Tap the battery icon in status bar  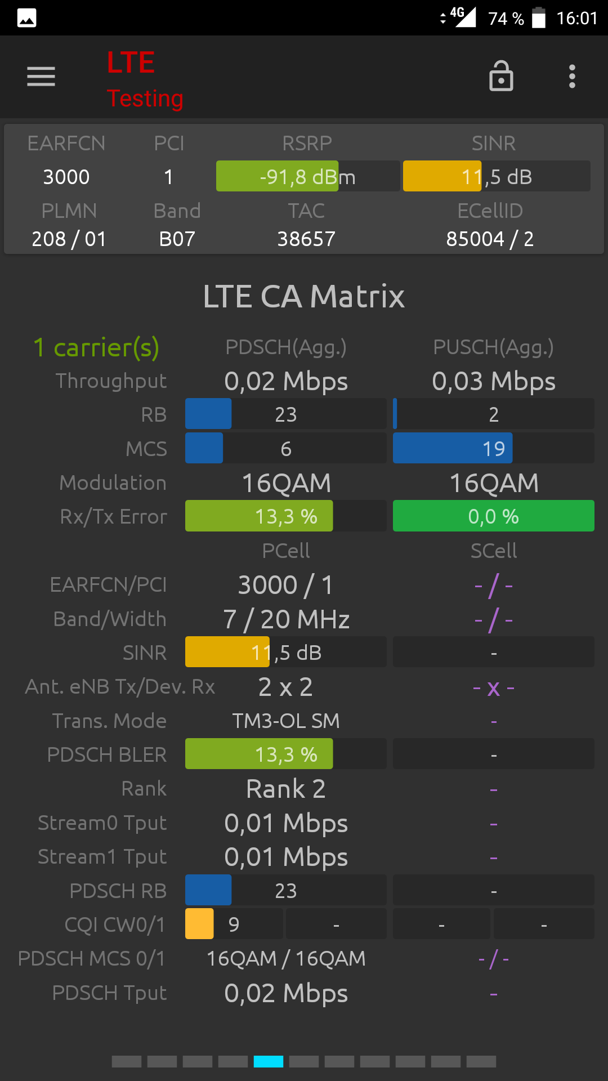(539, 18)
